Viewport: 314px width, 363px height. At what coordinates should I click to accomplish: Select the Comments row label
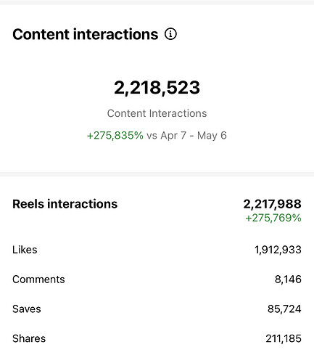point(38,280)
